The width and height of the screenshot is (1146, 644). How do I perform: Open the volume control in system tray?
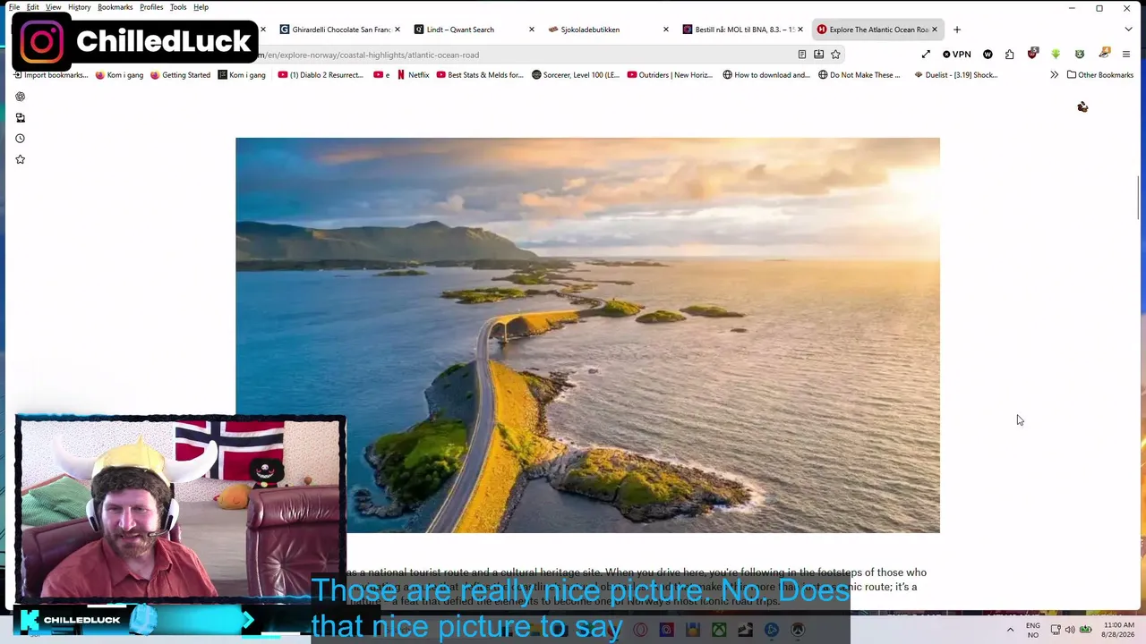click(1070, 630)
